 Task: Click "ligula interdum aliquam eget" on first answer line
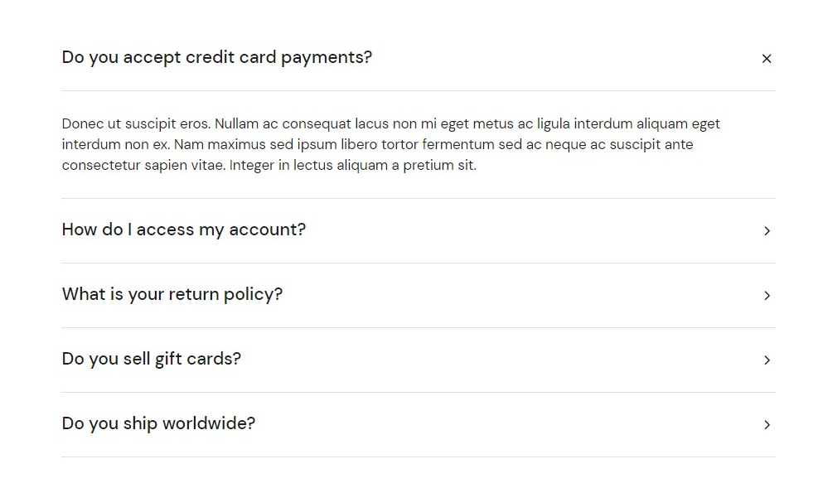[628, 124]
